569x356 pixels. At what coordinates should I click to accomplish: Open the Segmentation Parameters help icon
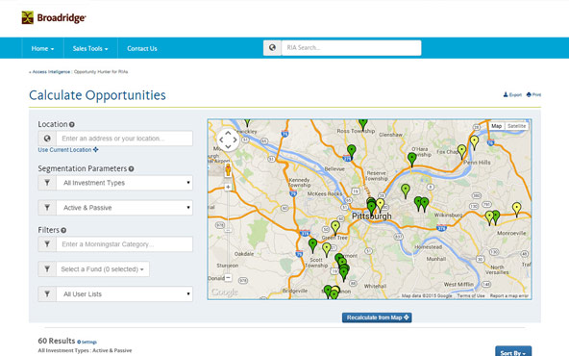(x=131, y=169)
